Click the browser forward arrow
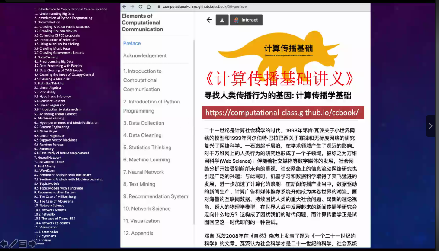439x251 pixels. pos(132,7)
